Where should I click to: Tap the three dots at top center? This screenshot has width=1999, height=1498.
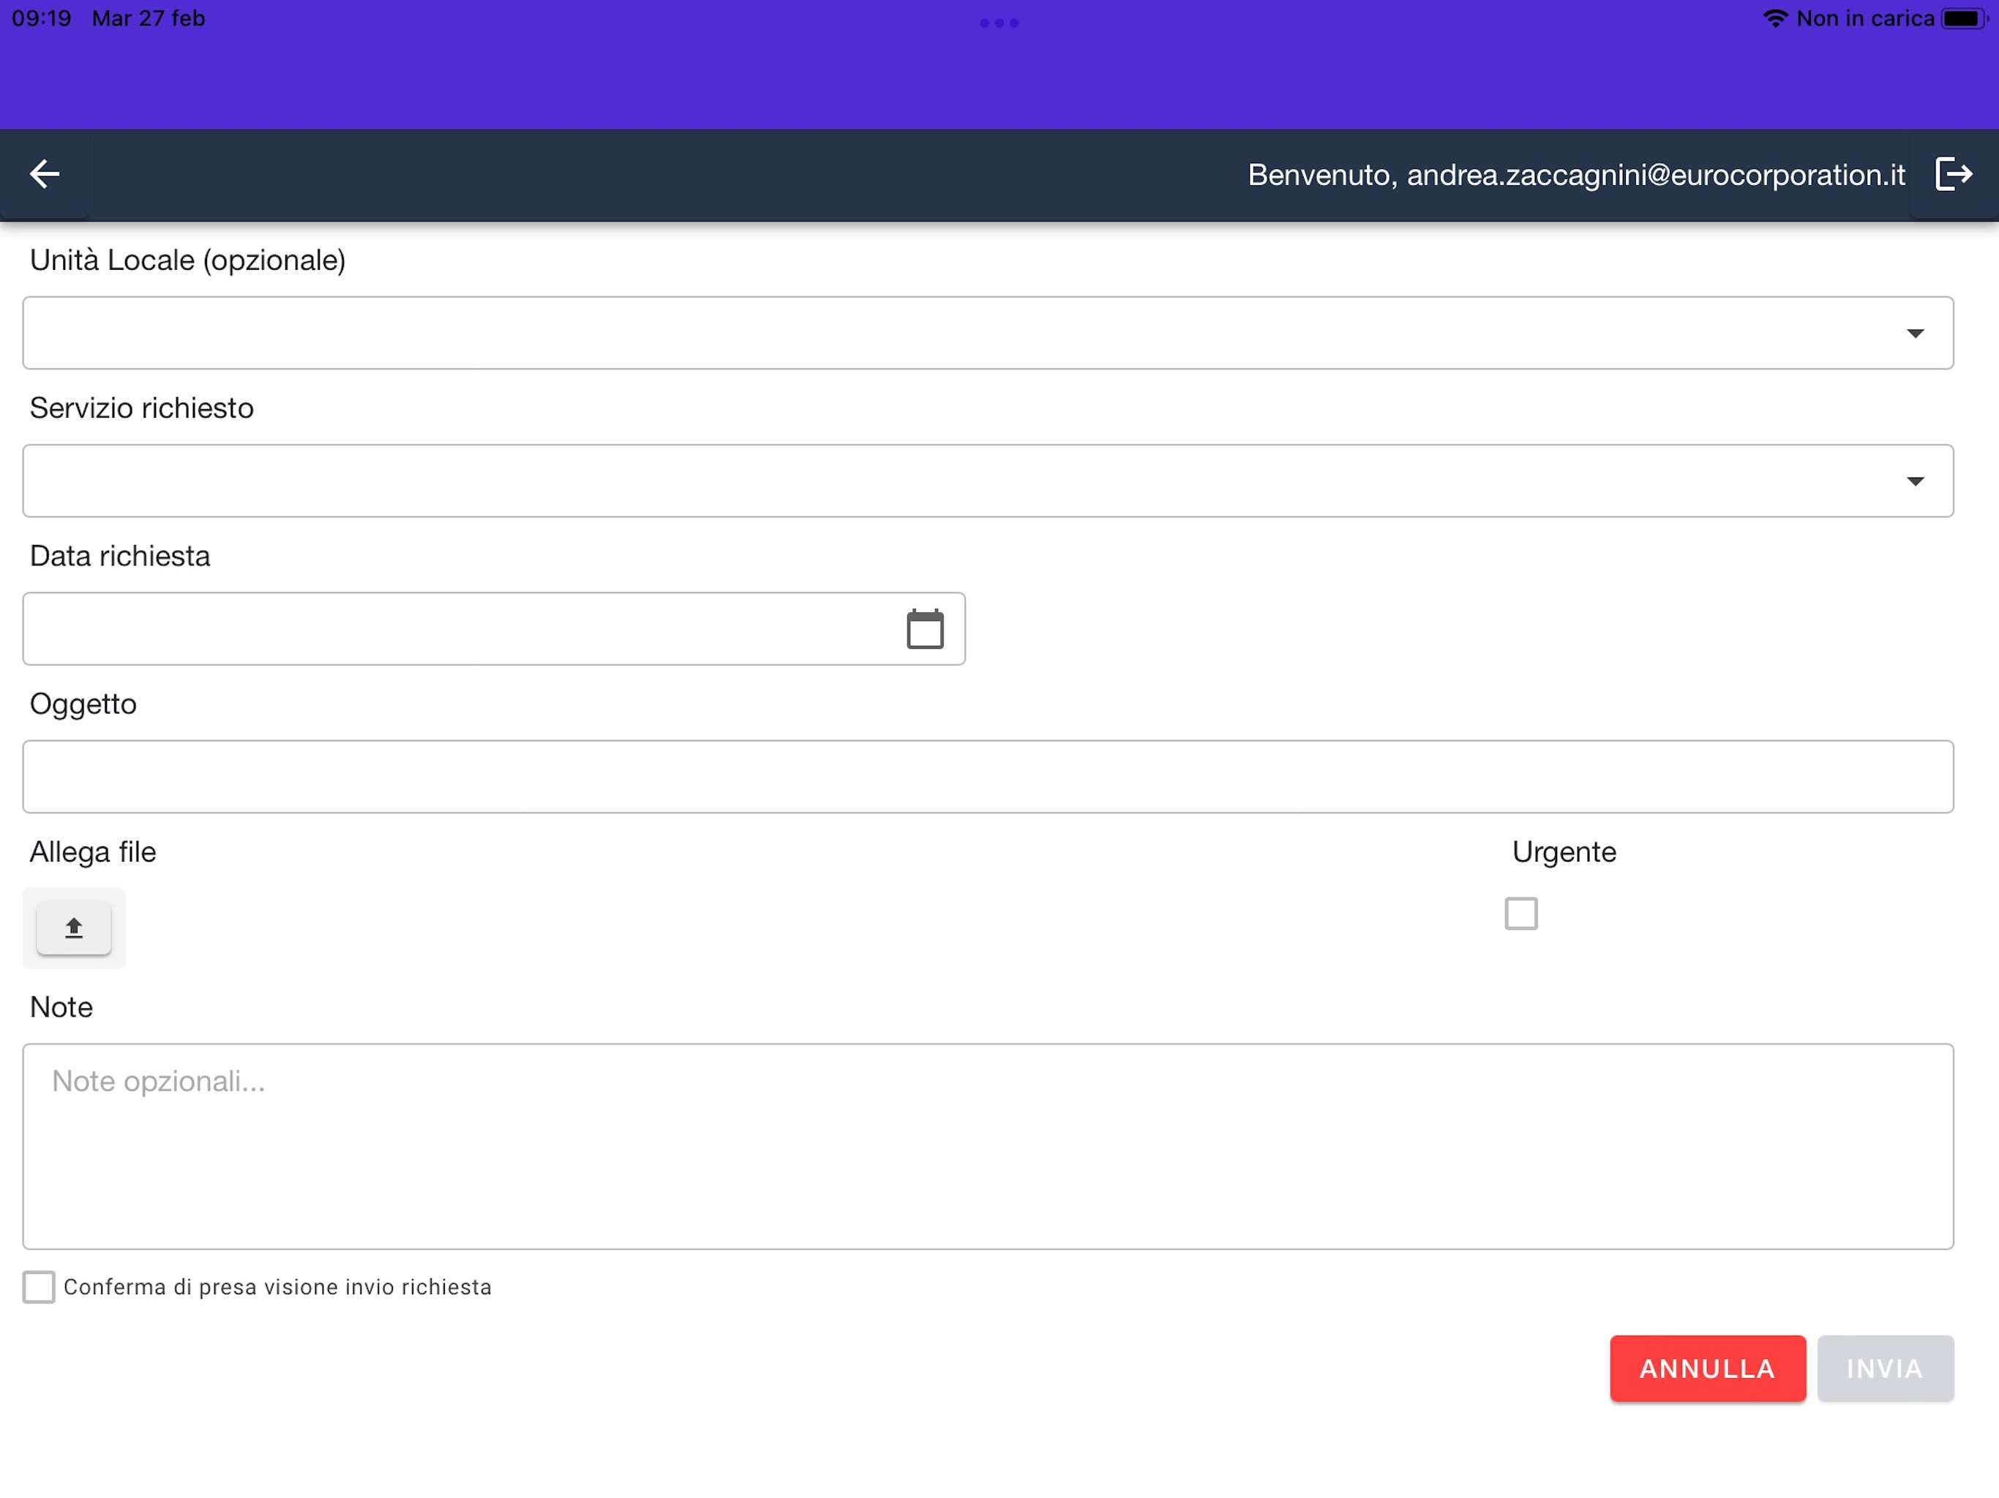pos(999,23)
